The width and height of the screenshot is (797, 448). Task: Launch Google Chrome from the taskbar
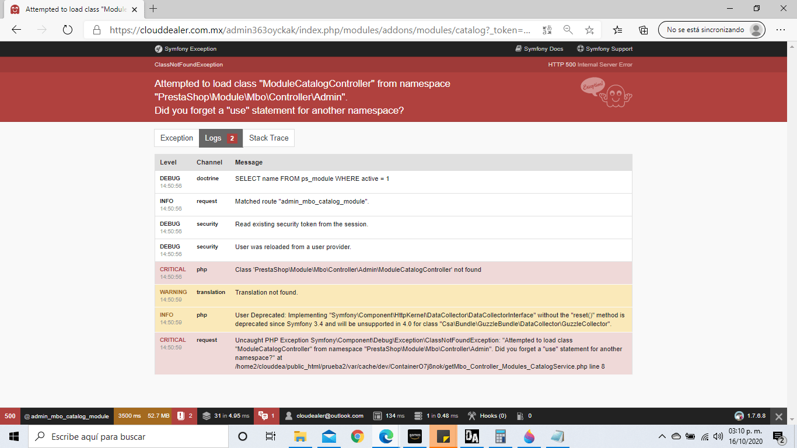[x=357, y=436]
